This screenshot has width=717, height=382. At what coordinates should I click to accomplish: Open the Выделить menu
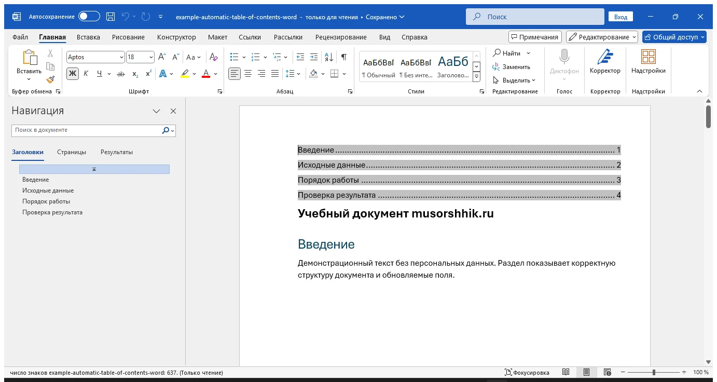[x=514, y=80]
